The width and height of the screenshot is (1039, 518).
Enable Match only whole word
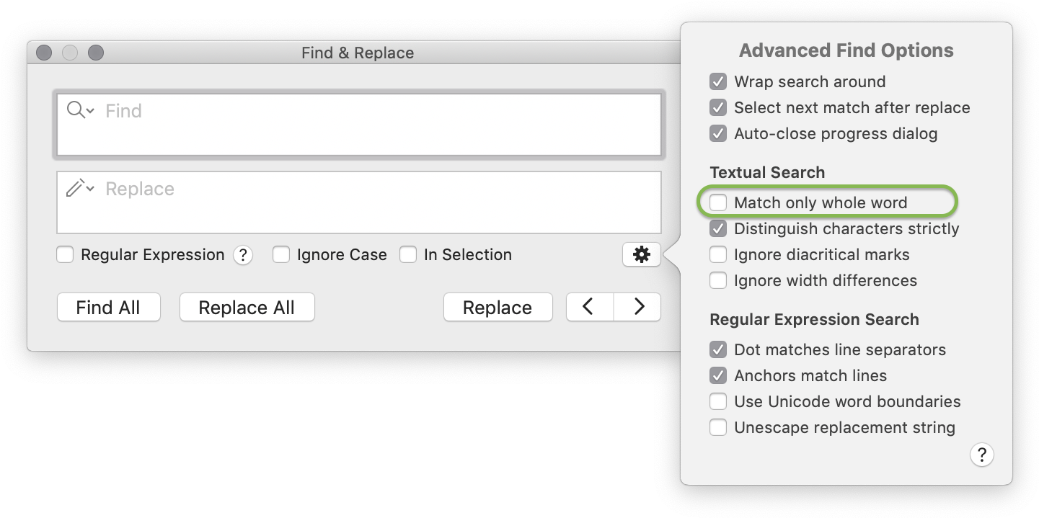point(718,202)
